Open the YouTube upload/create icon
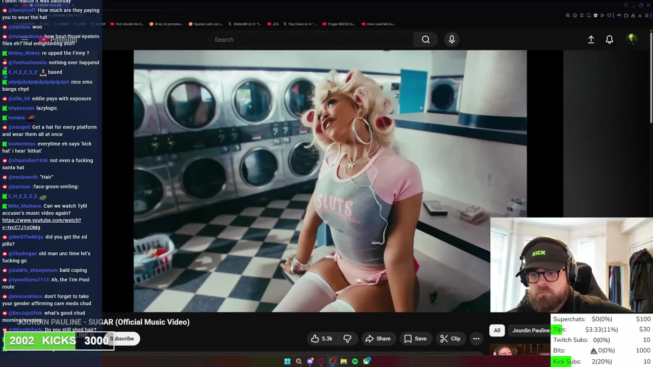653x367 pixels. click(591, 39)
